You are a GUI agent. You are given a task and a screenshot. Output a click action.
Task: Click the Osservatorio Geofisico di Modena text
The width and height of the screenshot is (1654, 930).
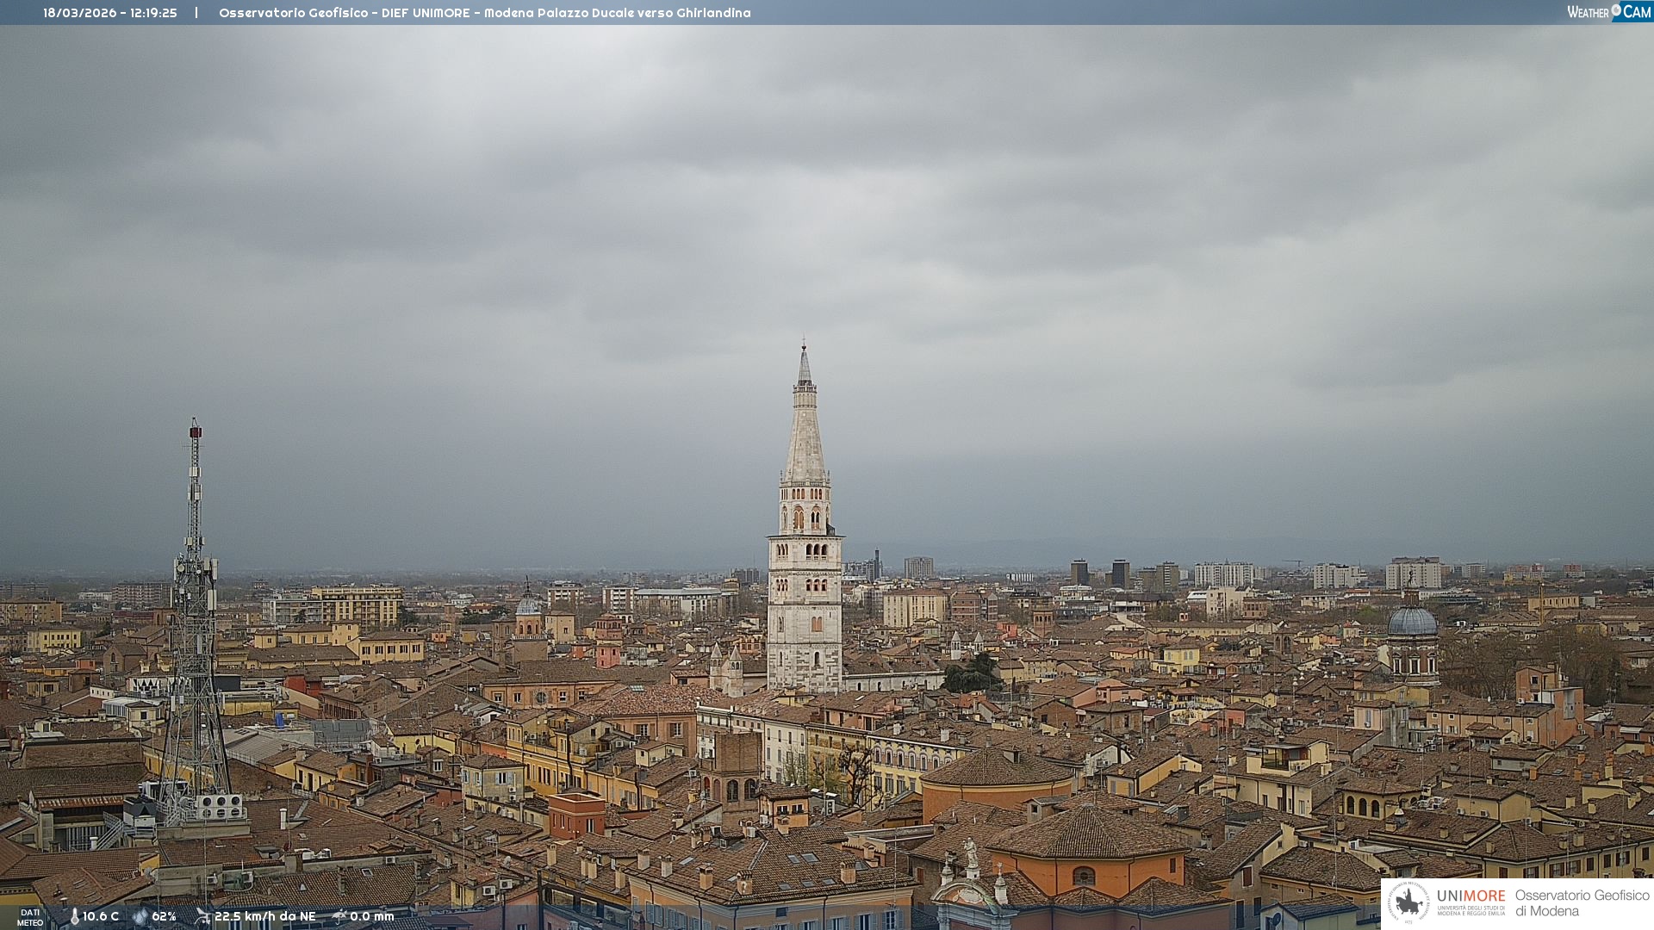(x=1582, y=902)
